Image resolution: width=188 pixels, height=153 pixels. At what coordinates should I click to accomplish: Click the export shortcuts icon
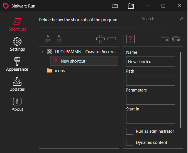click(57, 39)
